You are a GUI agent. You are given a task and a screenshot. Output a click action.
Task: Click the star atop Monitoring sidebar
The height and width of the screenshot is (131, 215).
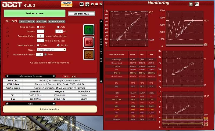pos(101,21)
